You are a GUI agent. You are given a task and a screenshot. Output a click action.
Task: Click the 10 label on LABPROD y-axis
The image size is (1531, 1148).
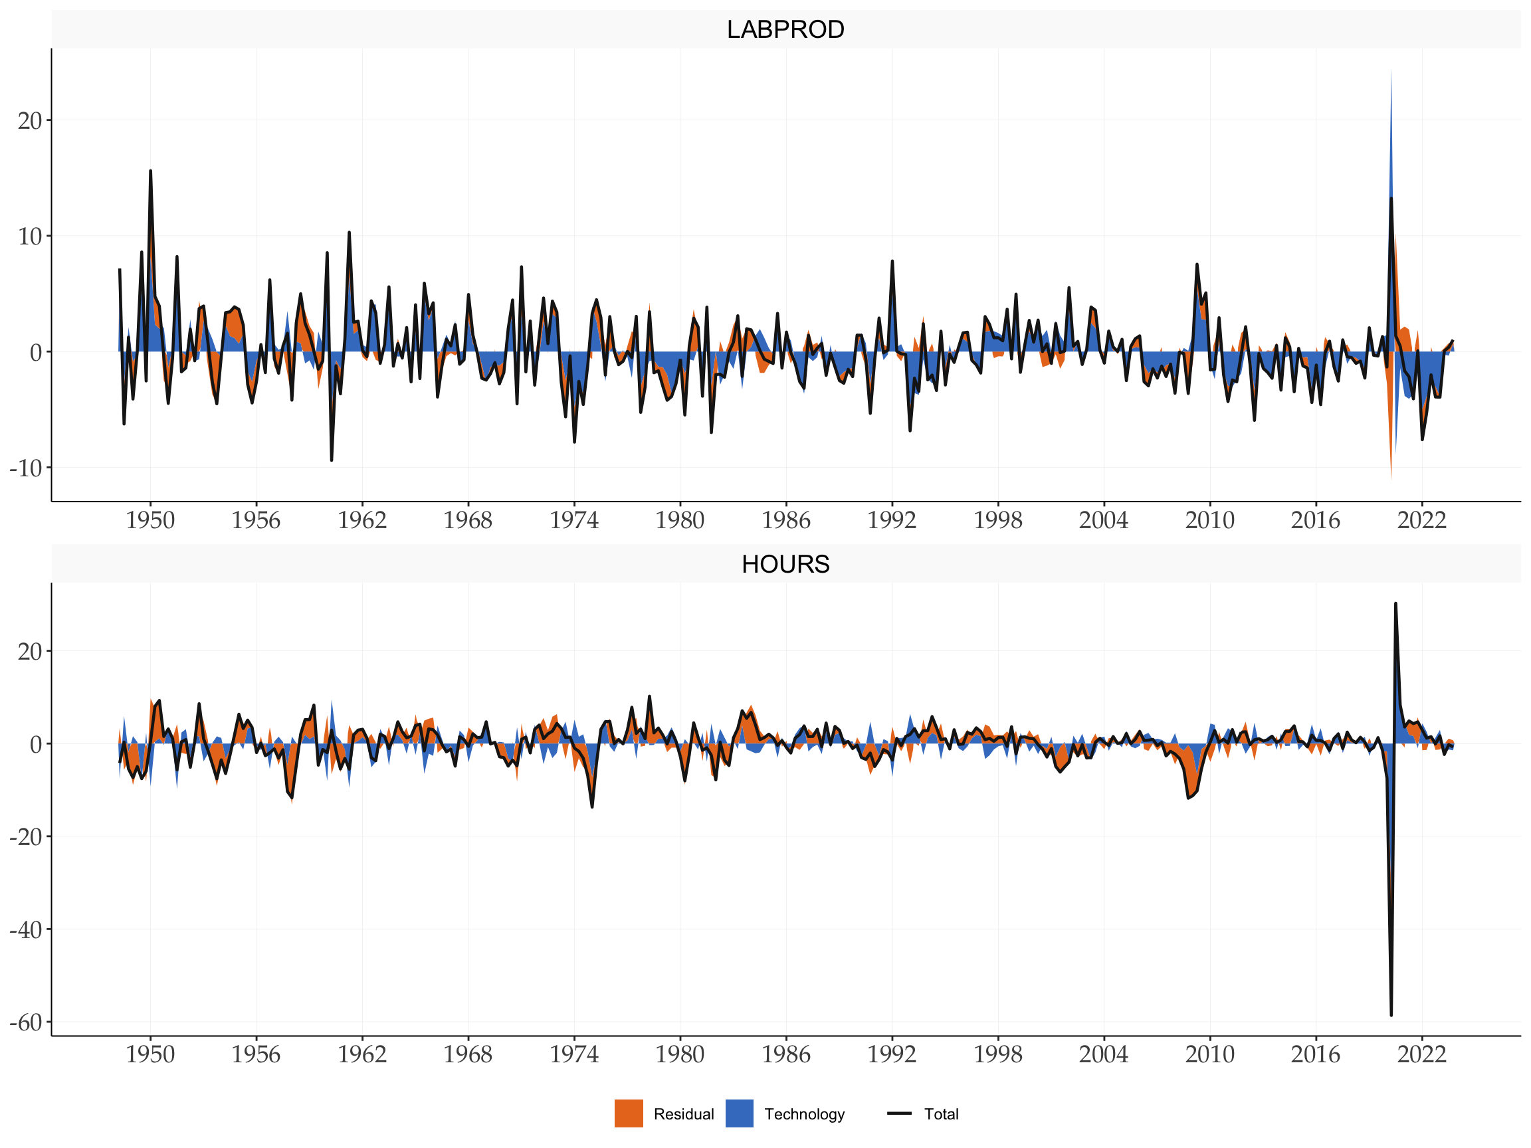pos(31,237)
